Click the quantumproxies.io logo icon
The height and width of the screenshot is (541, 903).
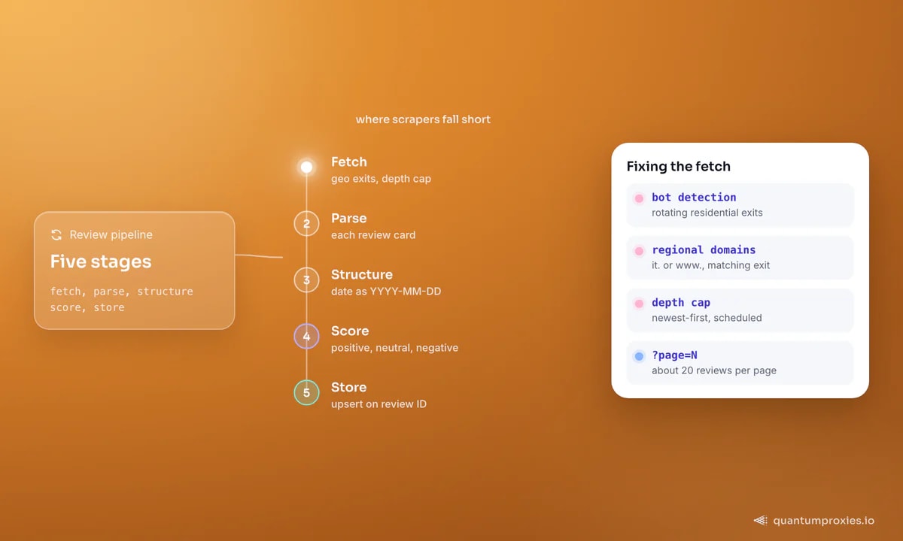coord(760,521)
